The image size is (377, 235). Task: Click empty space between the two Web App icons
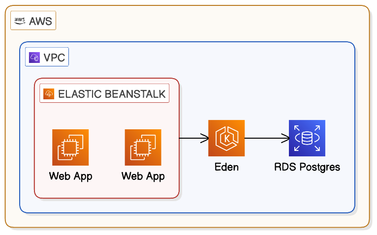(107, 147)
